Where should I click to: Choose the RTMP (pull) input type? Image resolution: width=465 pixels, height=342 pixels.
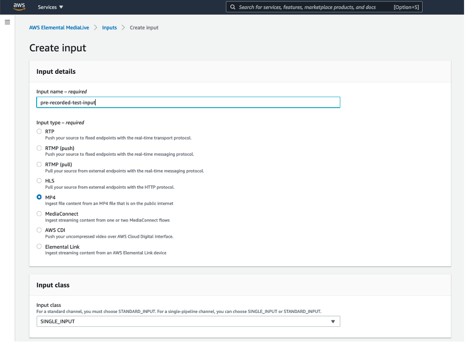click(x=39, y=164)
